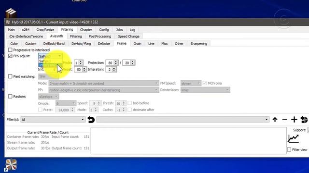Open the Field matching TFM dropdown
Viewport: 309px width, 173px height.
pos(48,77)
